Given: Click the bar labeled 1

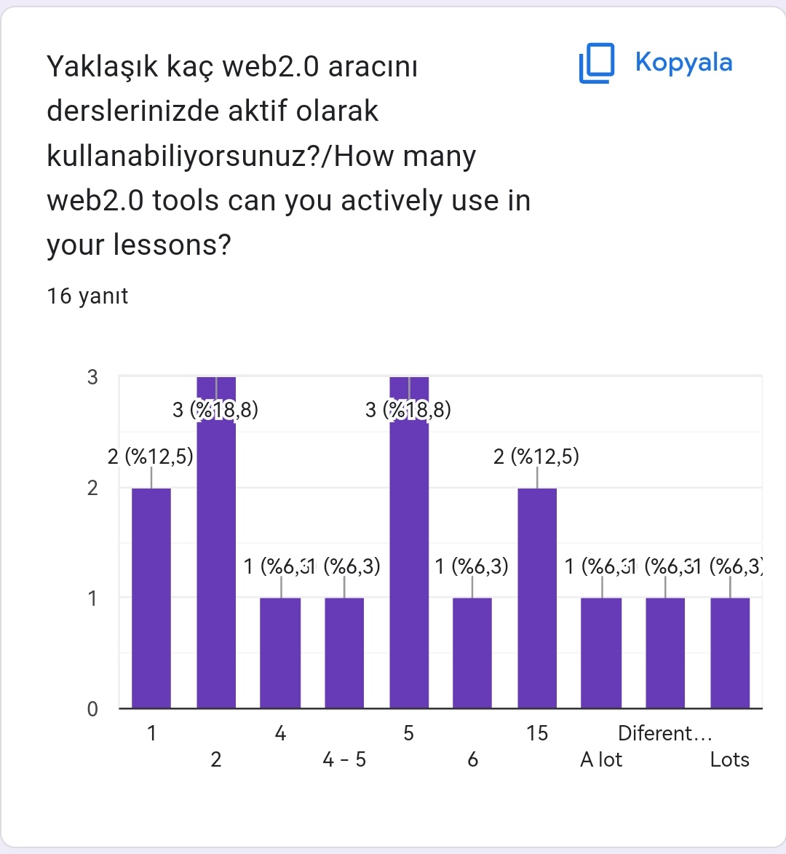Looking at the screenshot, I should pos(151,597).
